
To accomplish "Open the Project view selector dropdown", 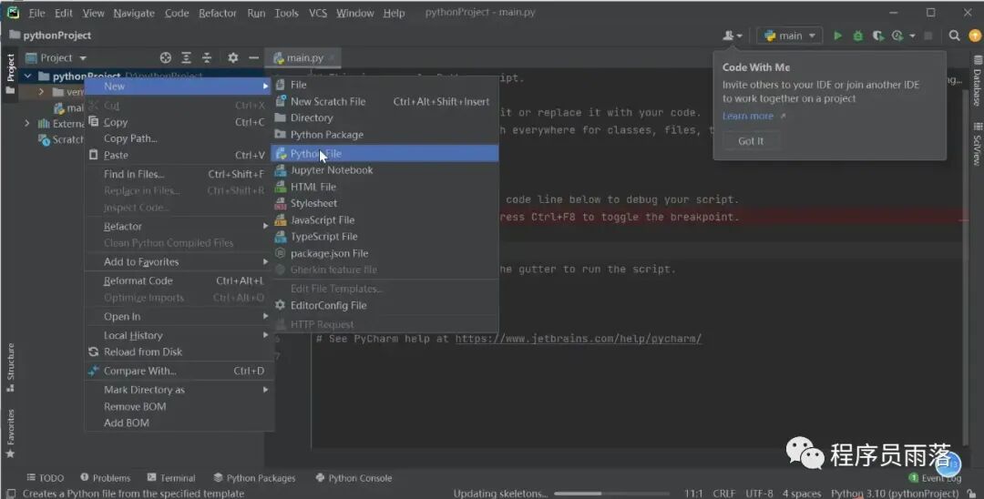I will point(56,57).
